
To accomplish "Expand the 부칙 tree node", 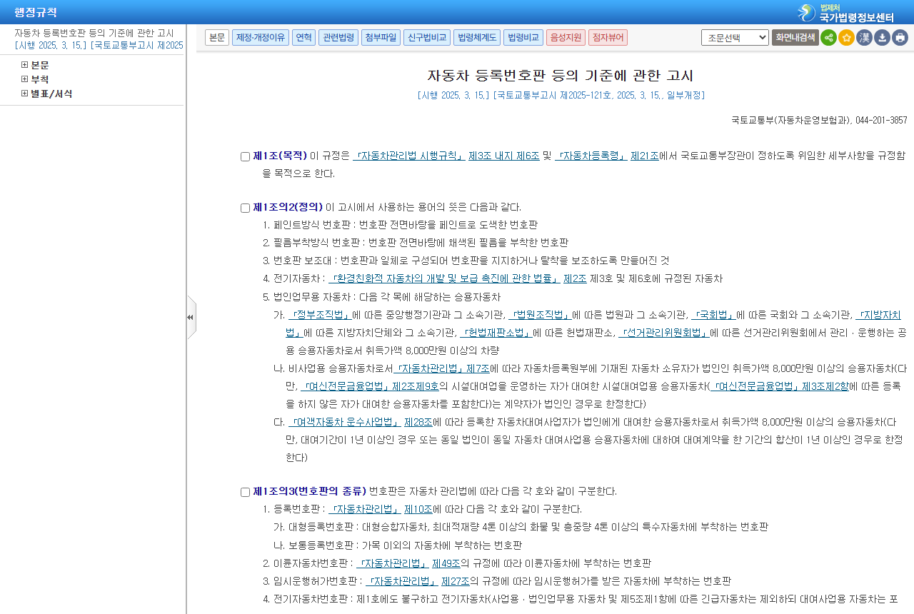I will click(24, 79).
